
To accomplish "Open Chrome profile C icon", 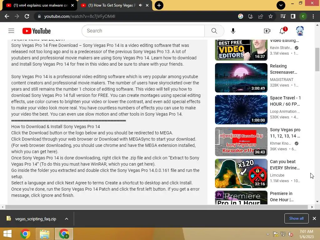I will pos(303,16).
